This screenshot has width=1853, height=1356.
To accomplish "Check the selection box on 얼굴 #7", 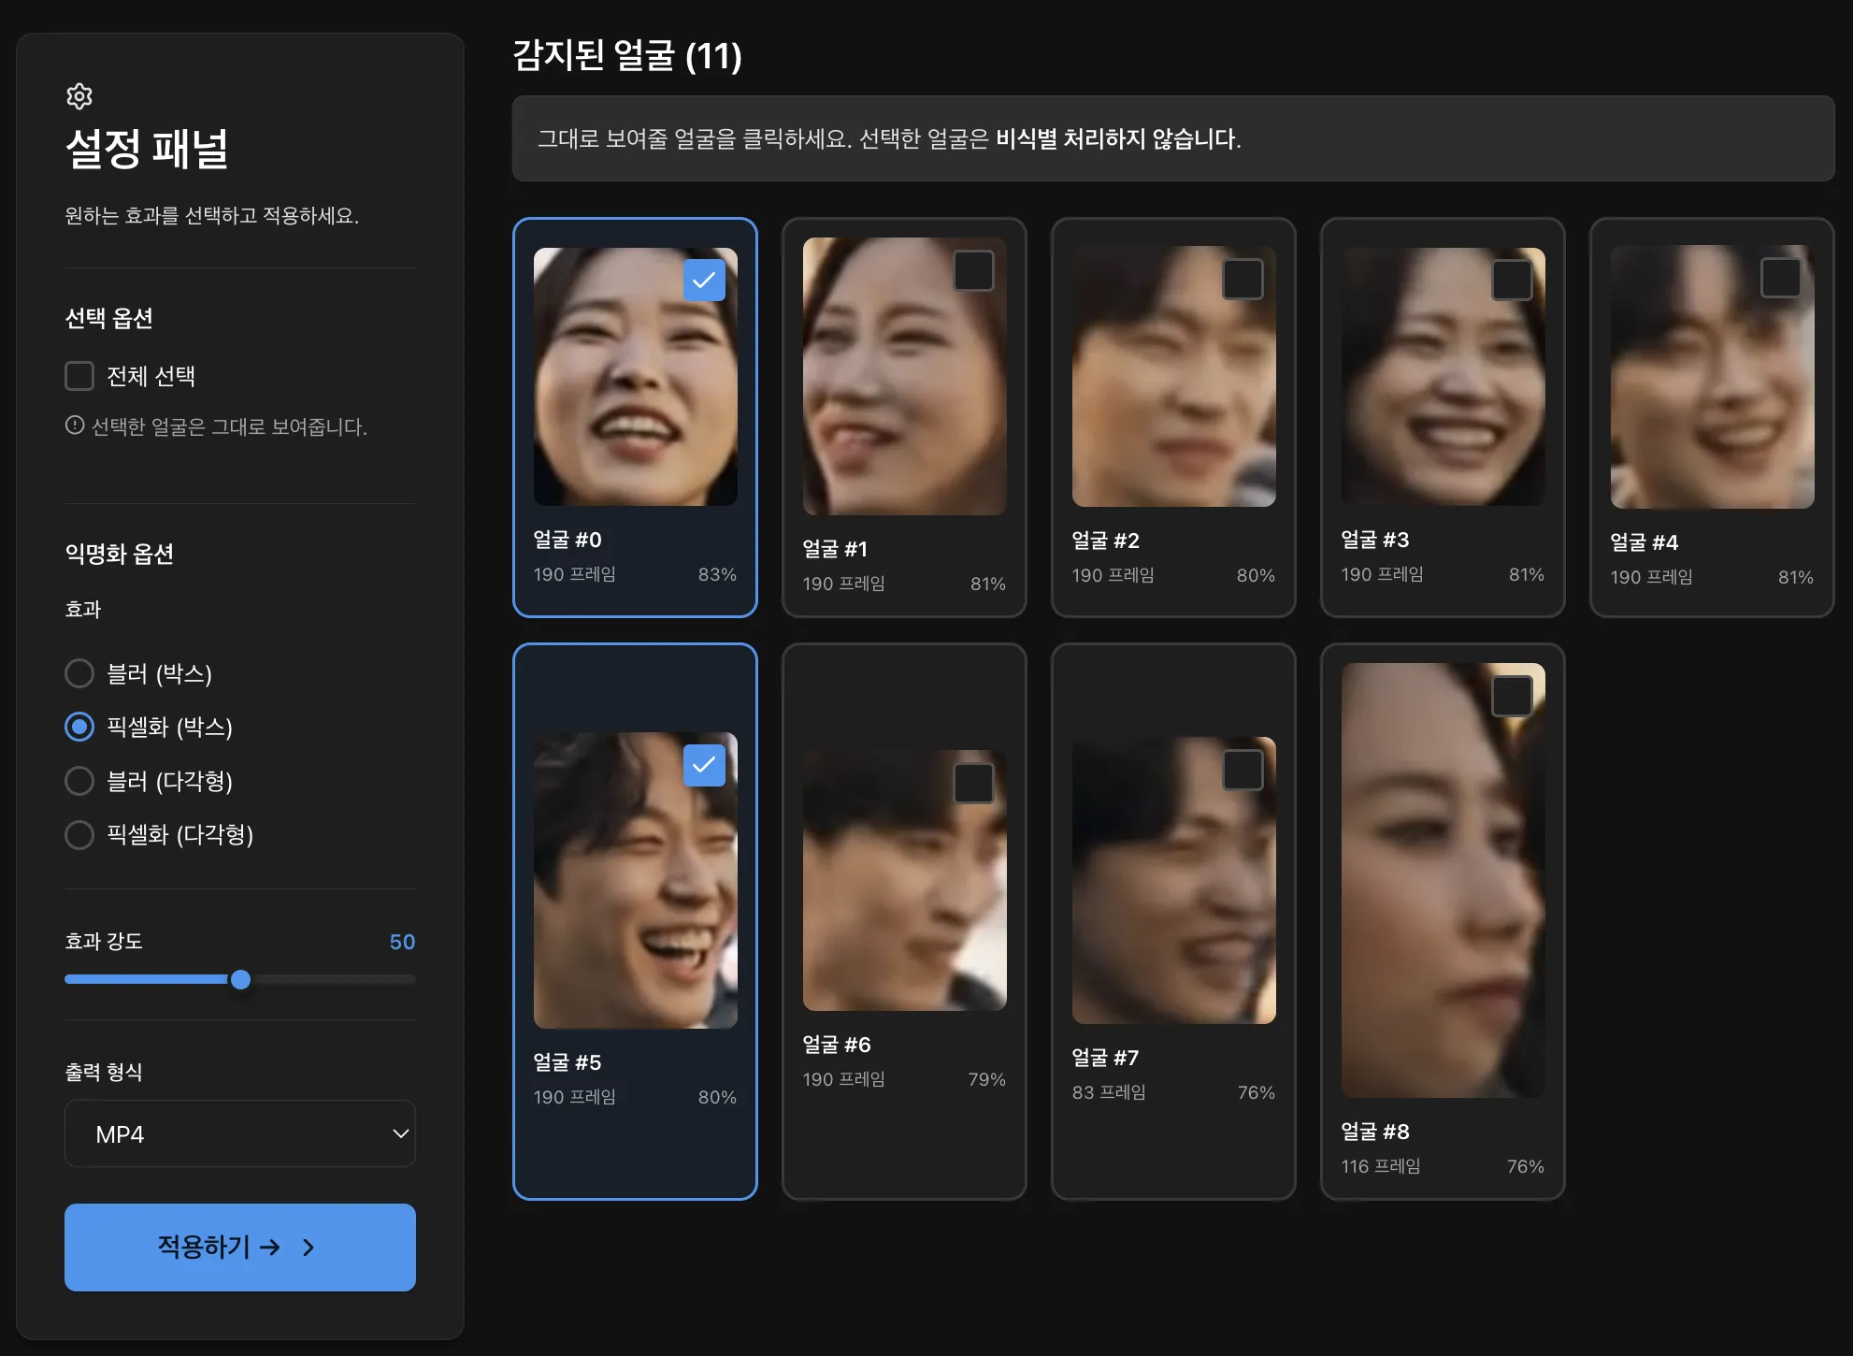I will (1243, 770).
